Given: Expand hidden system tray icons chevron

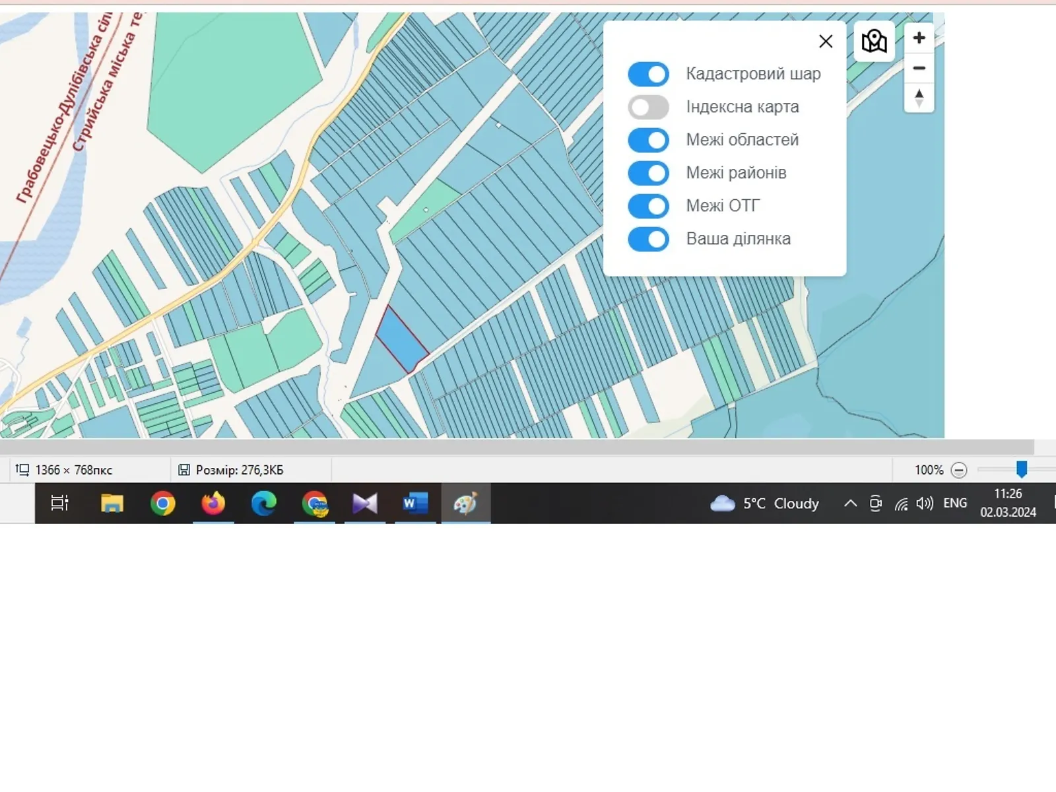Looking at the screenshot, I should point(850,504).
